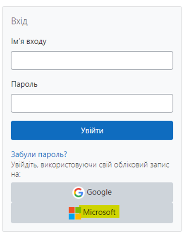Select the yellow square of Microsoft logo
The image size is (184, 235).
pyautogui.click(x=78, y=216)
